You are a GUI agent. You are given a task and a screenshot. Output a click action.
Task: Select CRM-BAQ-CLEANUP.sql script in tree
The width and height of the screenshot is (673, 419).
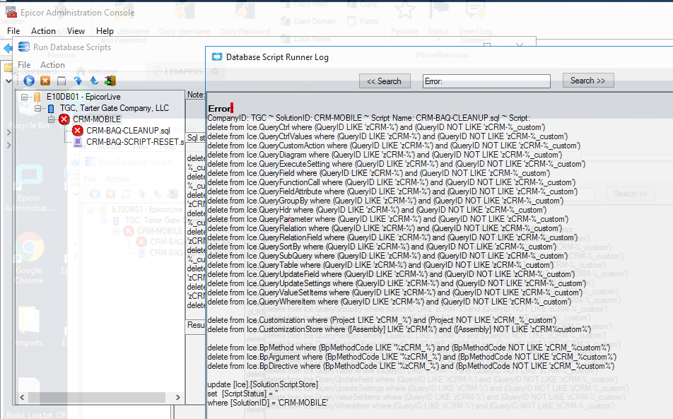(x=128, y=131)
